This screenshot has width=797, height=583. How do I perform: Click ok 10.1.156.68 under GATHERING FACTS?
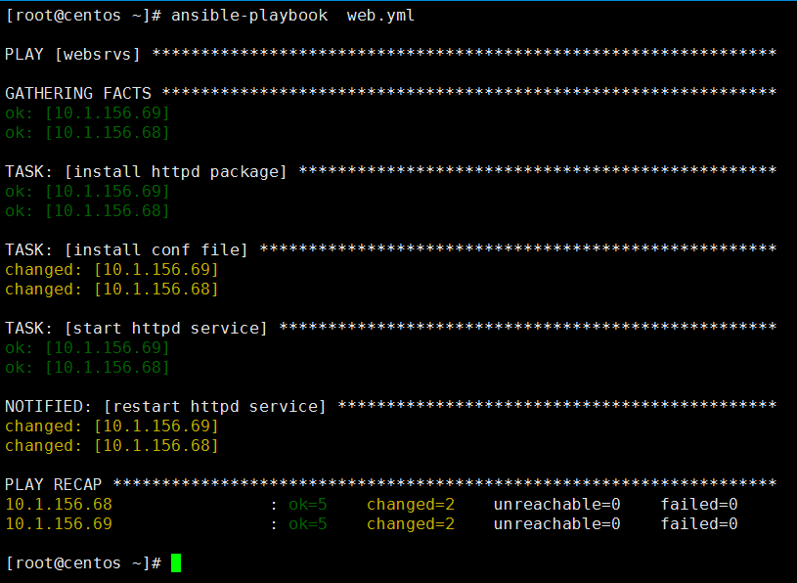pyautogui.click(x=87, y=133)
